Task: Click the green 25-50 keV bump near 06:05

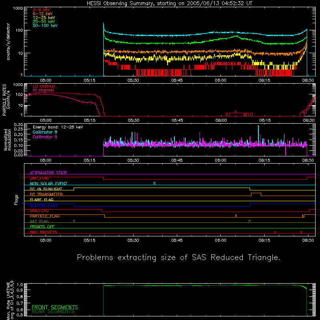Action: coord(236,36)
